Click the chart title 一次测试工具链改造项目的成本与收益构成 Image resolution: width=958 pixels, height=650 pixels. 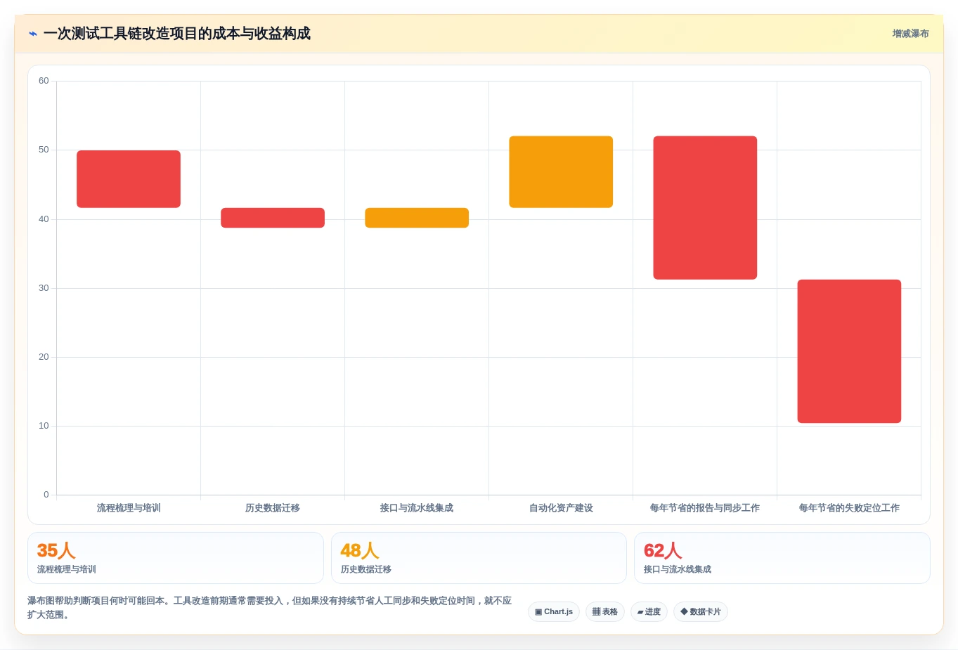tap(176, 34)
